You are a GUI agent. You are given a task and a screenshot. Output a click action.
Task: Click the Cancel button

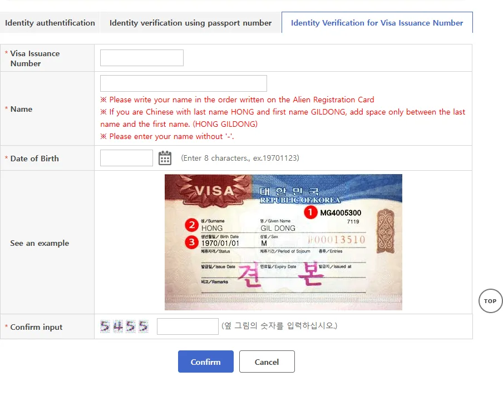point(267,362)
